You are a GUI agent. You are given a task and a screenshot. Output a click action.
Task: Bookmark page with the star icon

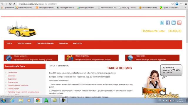click(172, 4)
